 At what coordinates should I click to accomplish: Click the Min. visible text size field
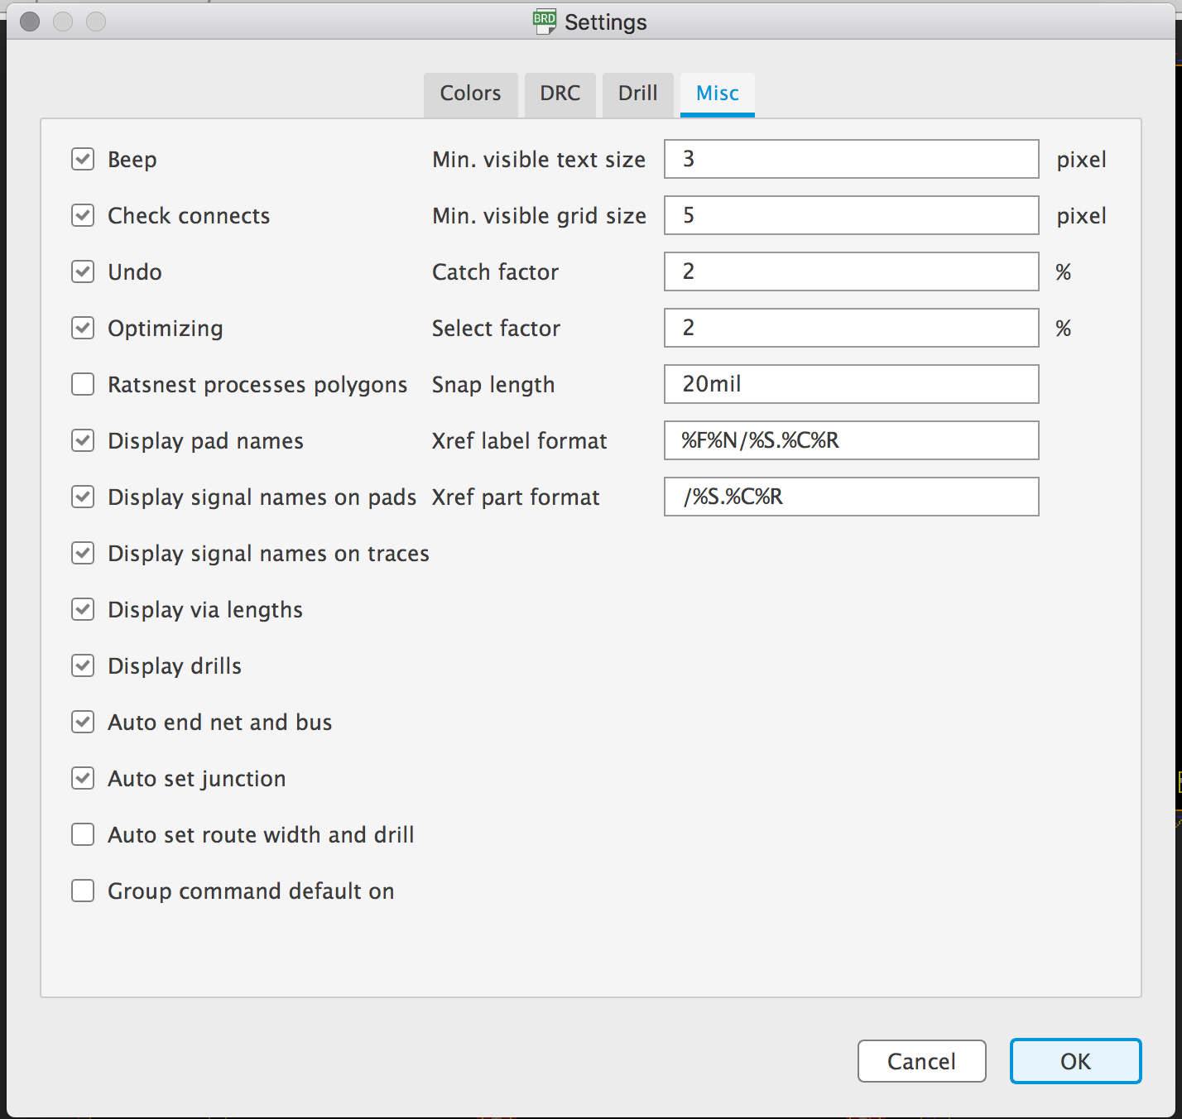click(851, 159)
